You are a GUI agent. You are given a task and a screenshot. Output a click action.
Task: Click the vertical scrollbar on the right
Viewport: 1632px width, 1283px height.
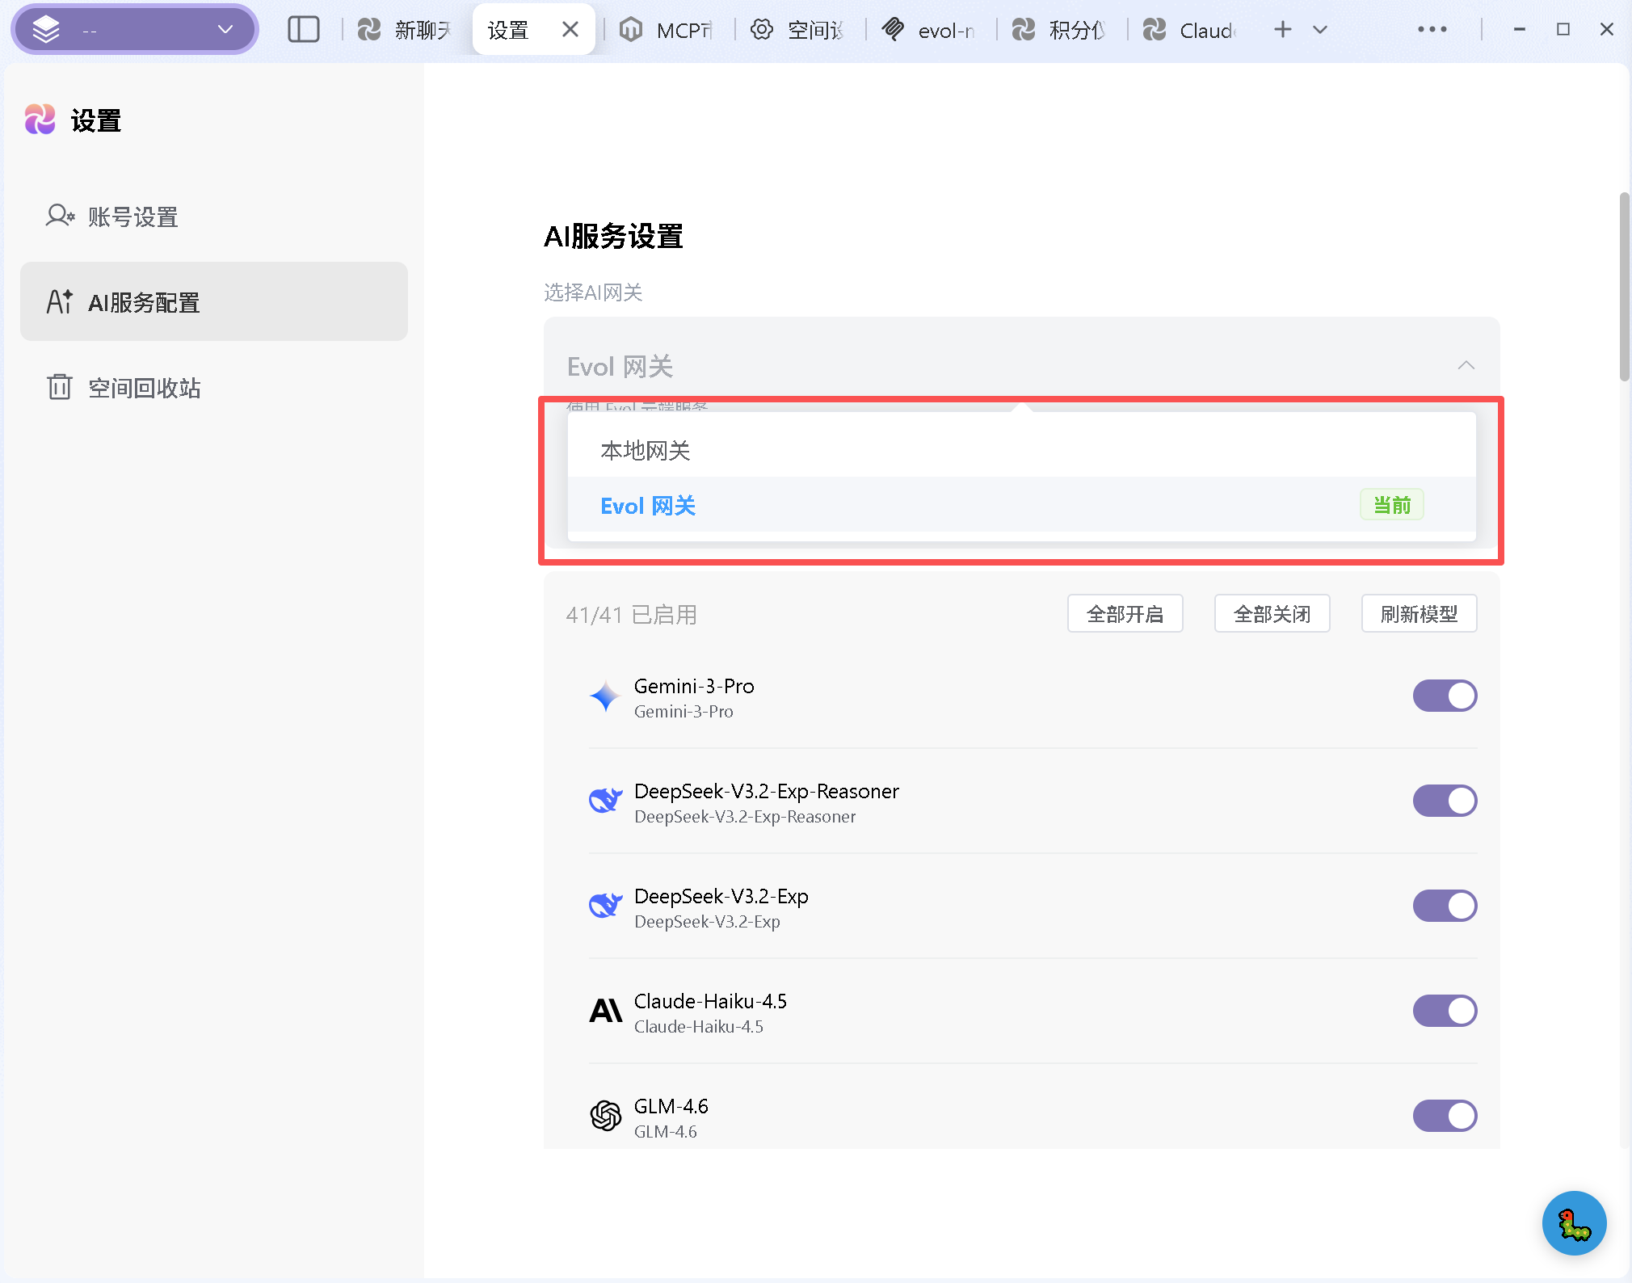[x=1624, y=286]
